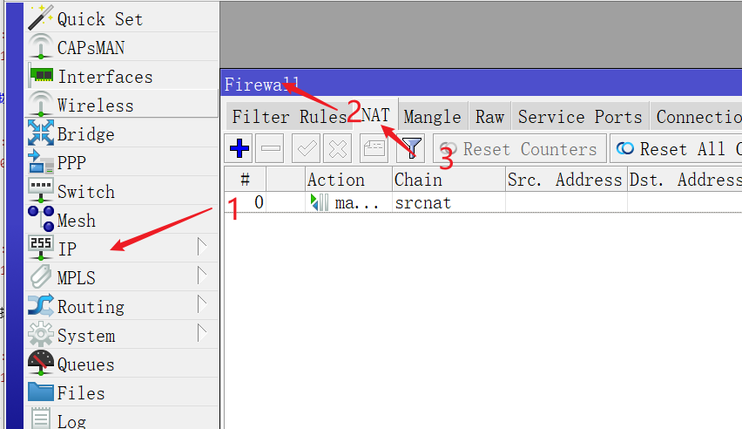Expand the IP submenu arrow
Viewport: 742px width, 429px height.
click(x=202, y=248)
